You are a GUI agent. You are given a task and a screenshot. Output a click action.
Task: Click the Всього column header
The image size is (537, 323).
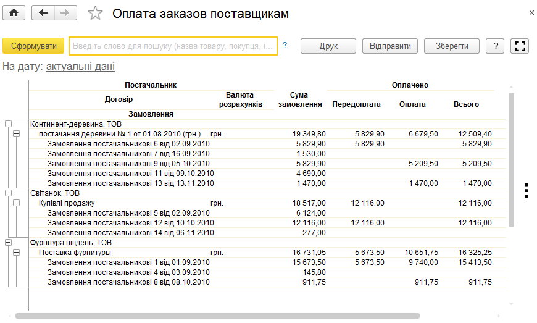pyautogui.click(x=466, y=104)
